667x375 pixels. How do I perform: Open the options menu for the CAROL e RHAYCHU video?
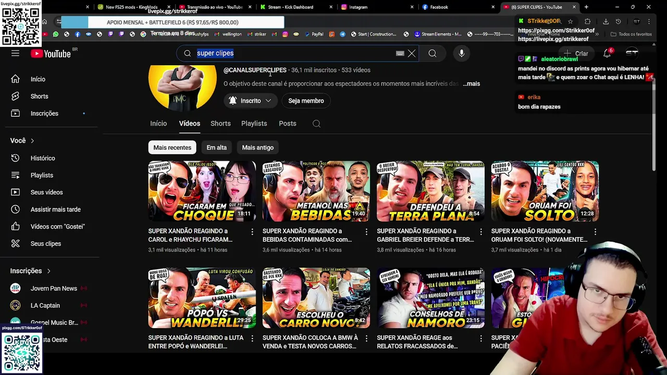252,231
